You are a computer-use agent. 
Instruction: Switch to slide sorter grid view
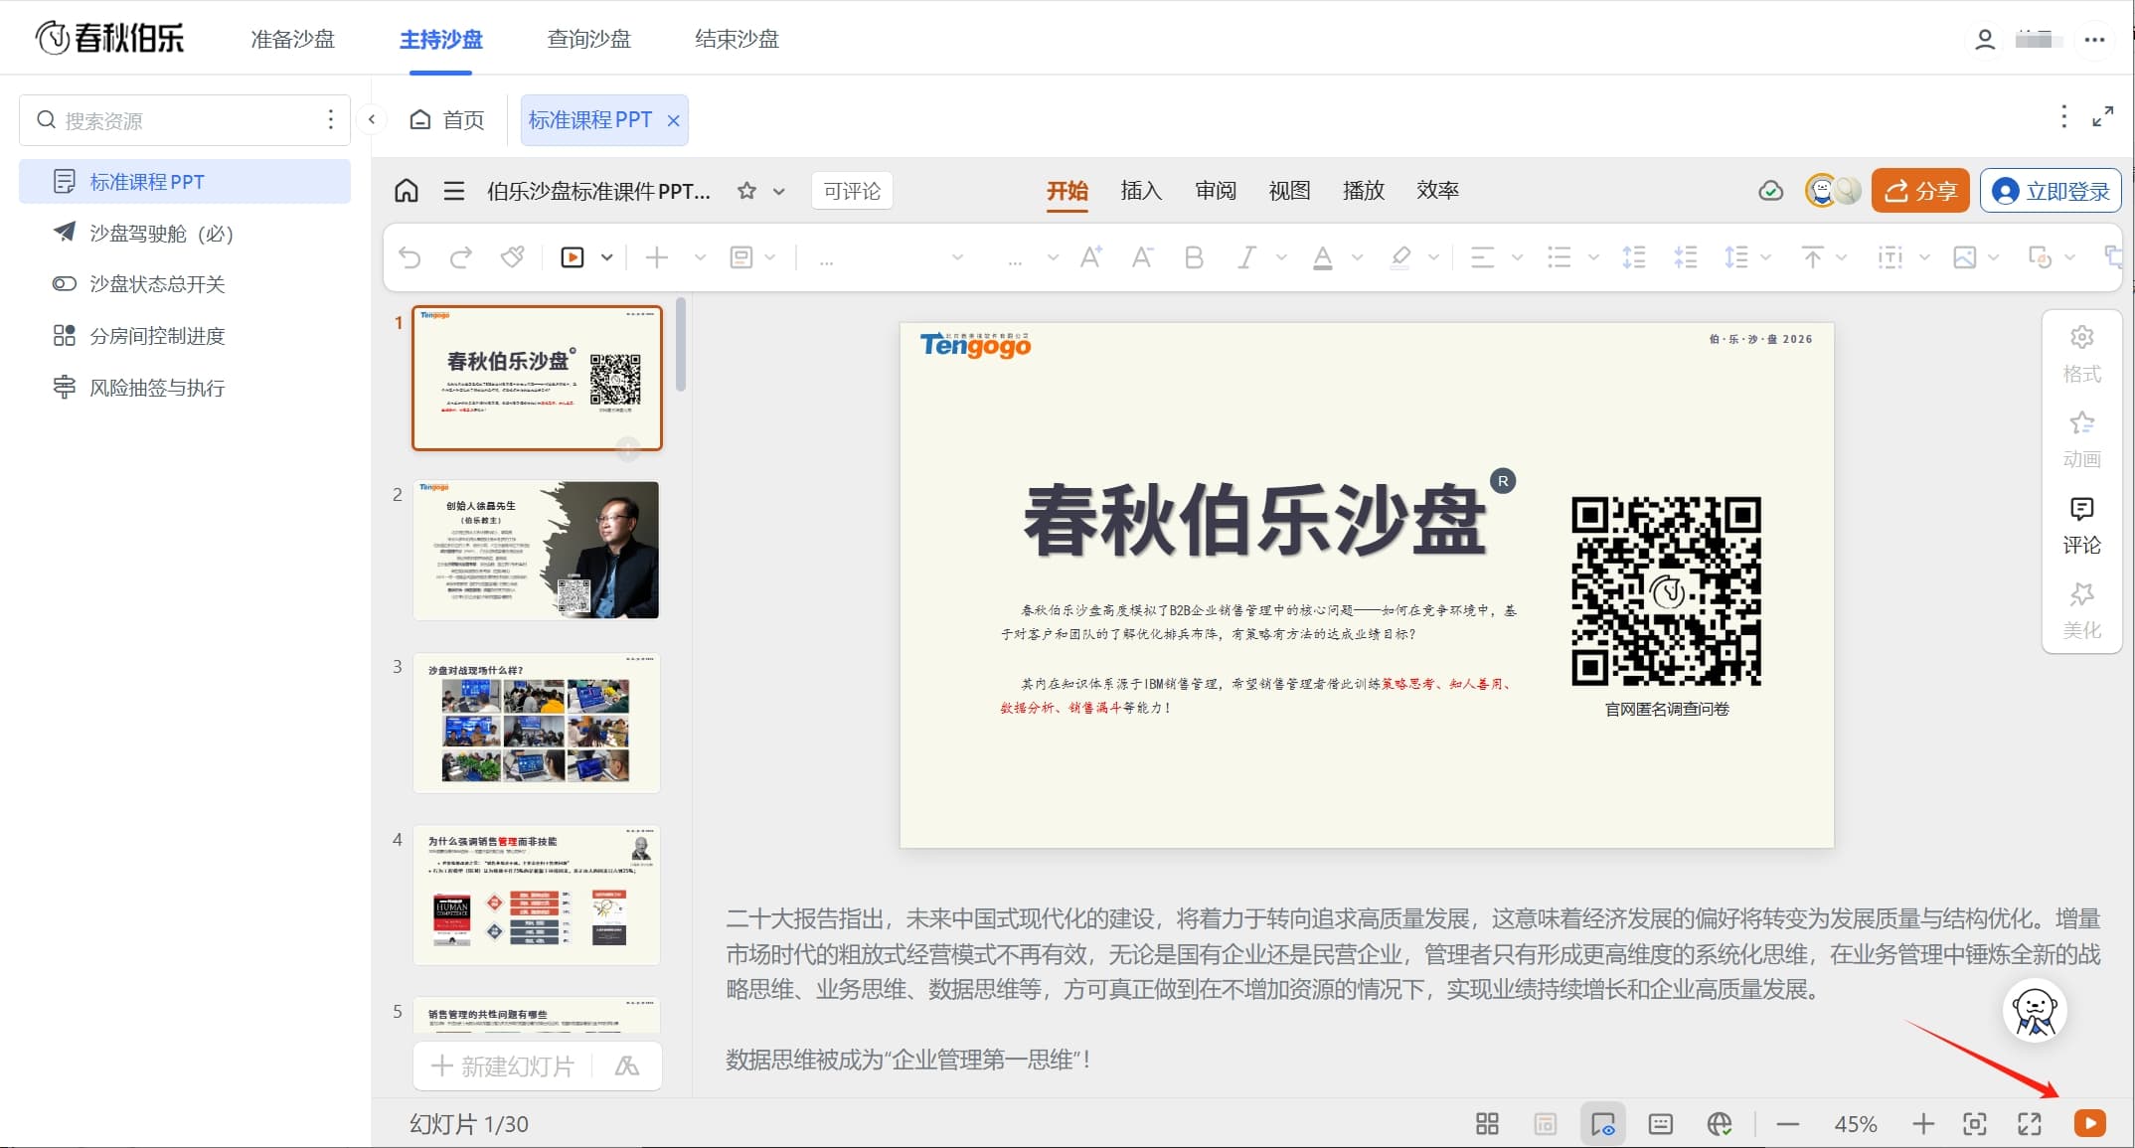click(1487, 1124)
